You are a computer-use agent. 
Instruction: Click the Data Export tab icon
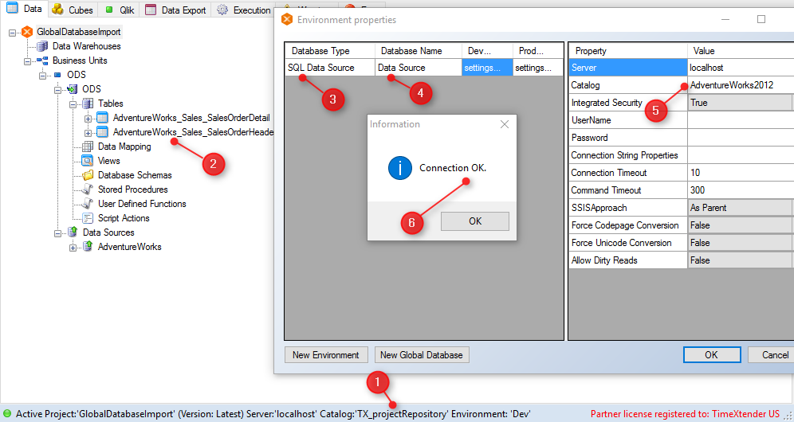[151, 10]
